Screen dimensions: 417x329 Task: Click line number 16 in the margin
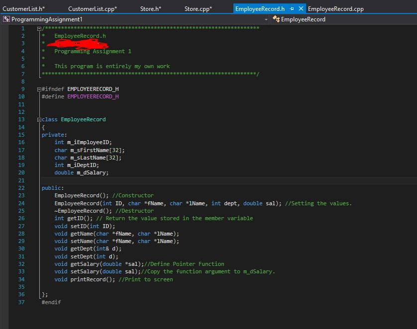click(21, 142)
